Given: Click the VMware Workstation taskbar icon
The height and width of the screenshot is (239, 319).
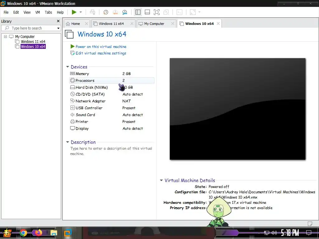Looking at the screenshot, I should [68, 233].
